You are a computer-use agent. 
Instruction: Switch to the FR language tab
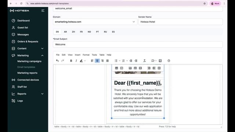pos(81,32)
